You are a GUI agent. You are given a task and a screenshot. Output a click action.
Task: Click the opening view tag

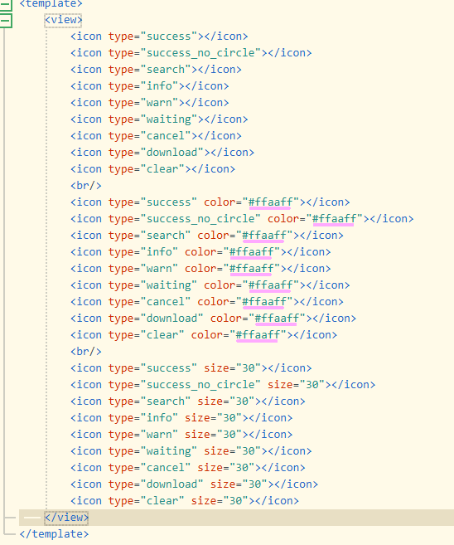(x=63, y=20)
